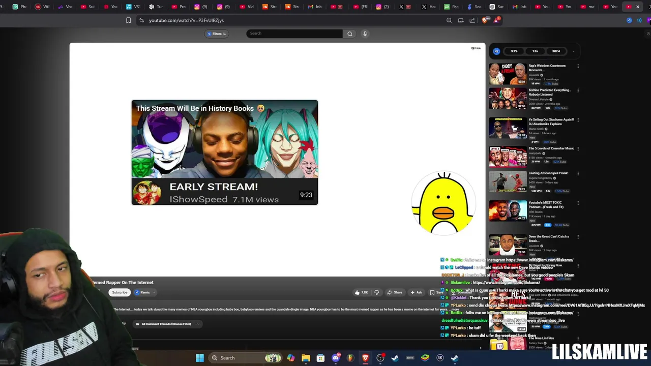651x366 pixels.
Task: Open 6ix9ine Predicted Everything thumbnail
Action: point(508,99)
